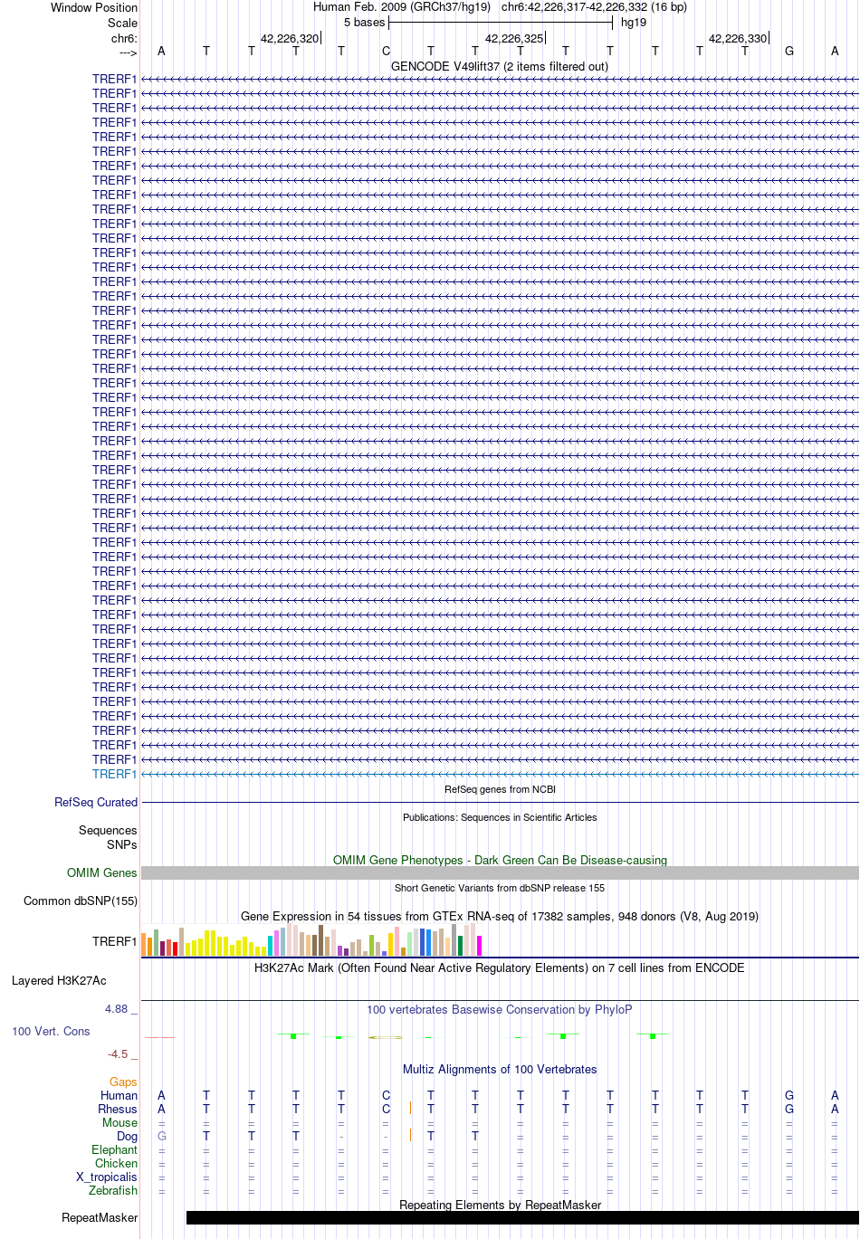Click the '--->' sequence direction label
The image size is (860, 1239).
point(128,52)
